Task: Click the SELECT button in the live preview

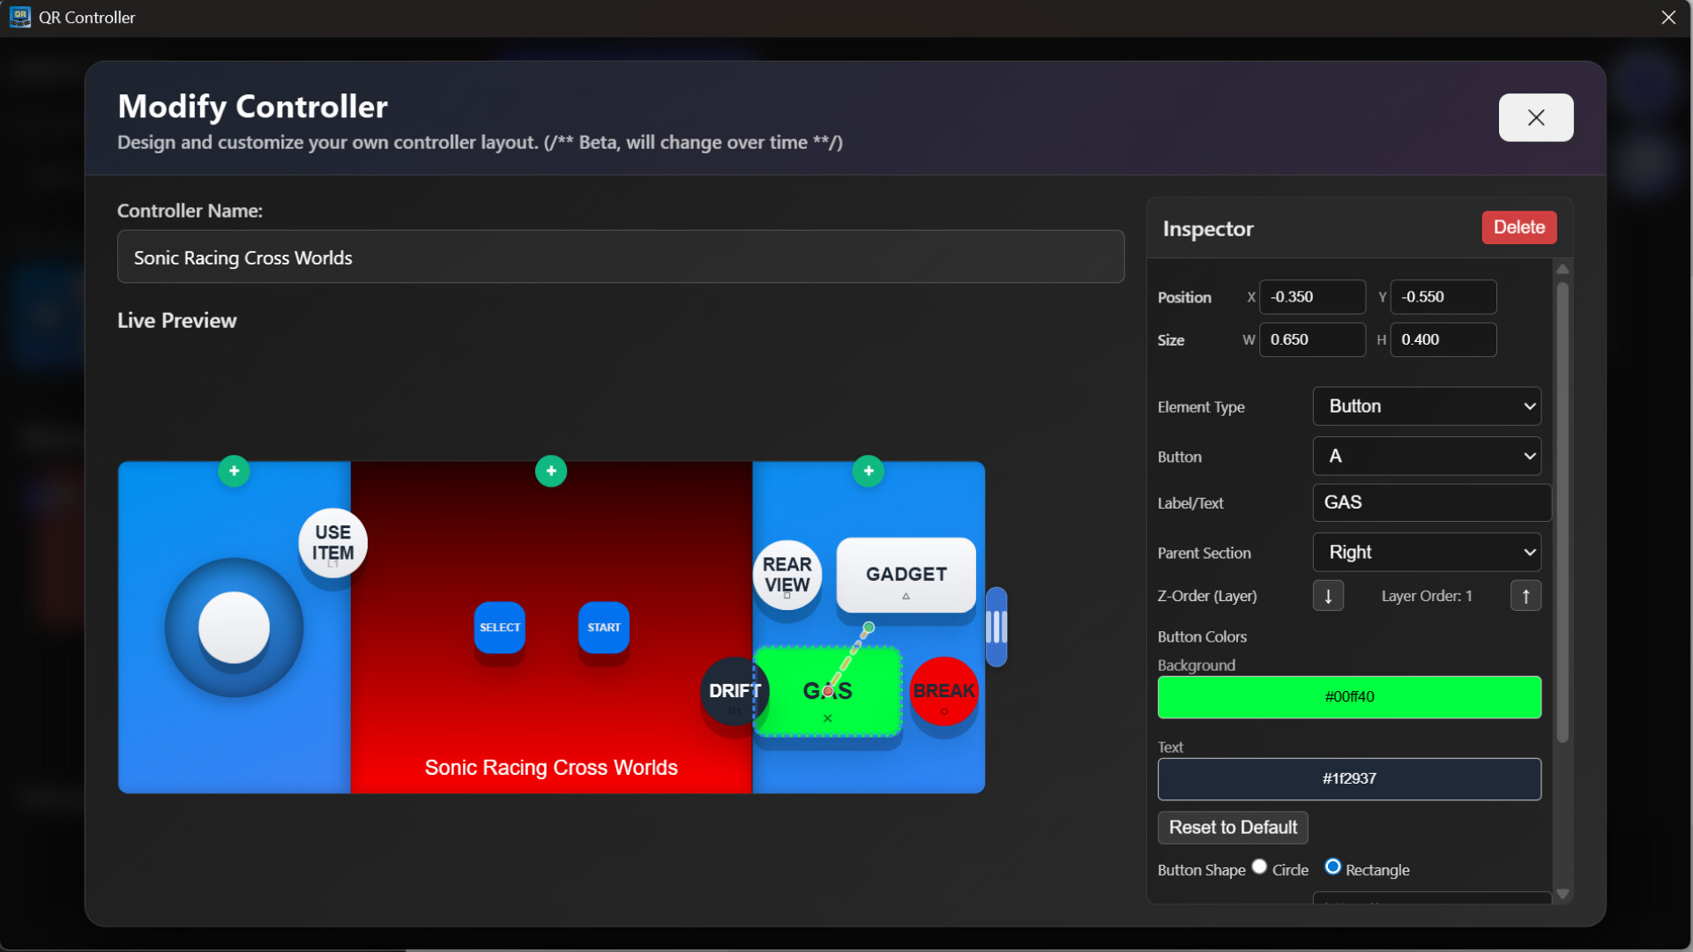Action: coord(499,628)
